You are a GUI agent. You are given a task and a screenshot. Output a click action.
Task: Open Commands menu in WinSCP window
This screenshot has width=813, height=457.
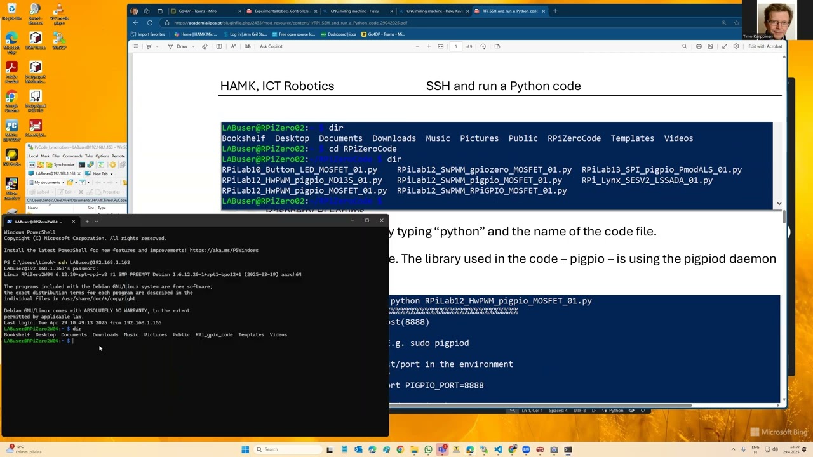[x=72, y=156]
